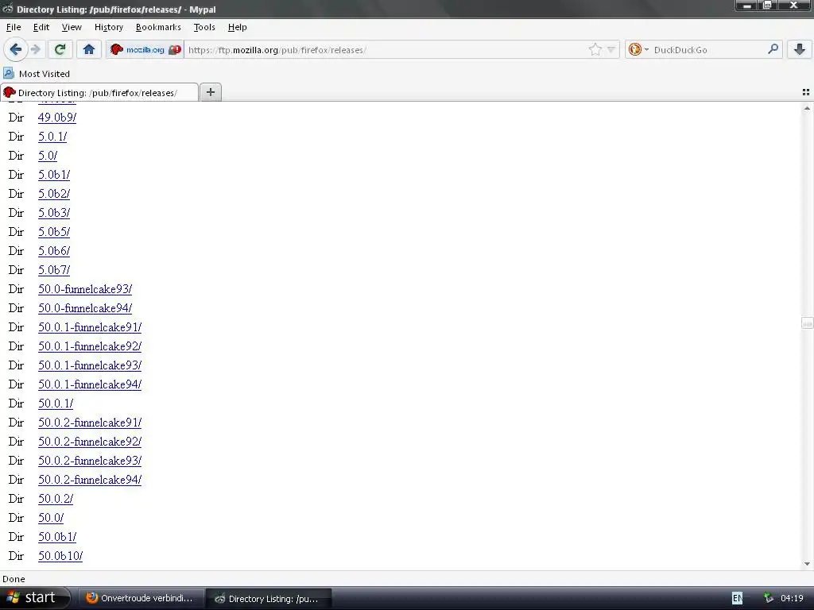Open the Edit menu
The image size is (814, 610).
(41, 27)
